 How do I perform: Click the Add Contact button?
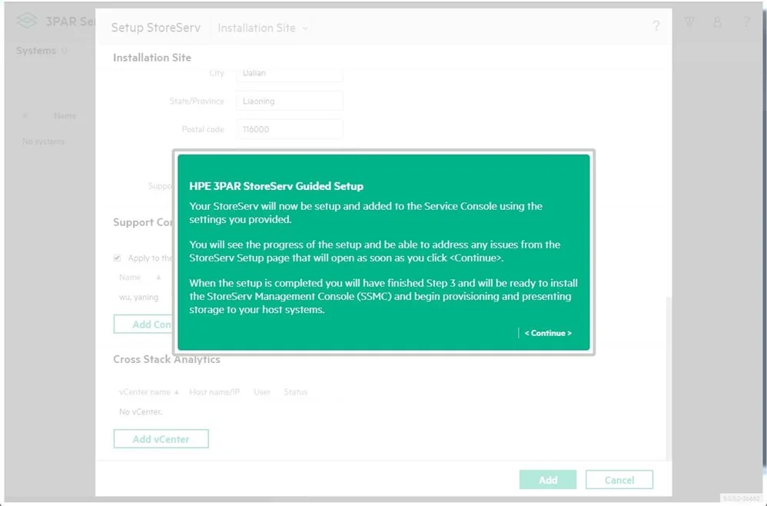pyautogui.click(x=144, y=324)
